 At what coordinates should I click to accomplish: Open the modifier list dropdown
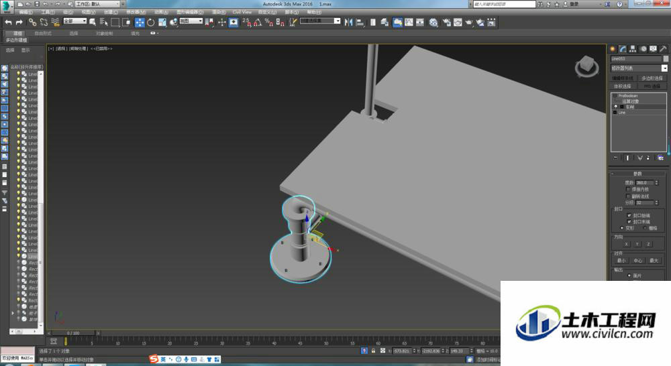(x=639, y=68)
